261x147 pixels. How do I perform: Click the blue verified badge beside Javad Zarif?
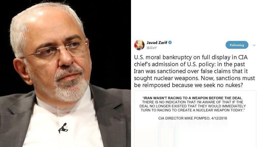coord(170,42)
